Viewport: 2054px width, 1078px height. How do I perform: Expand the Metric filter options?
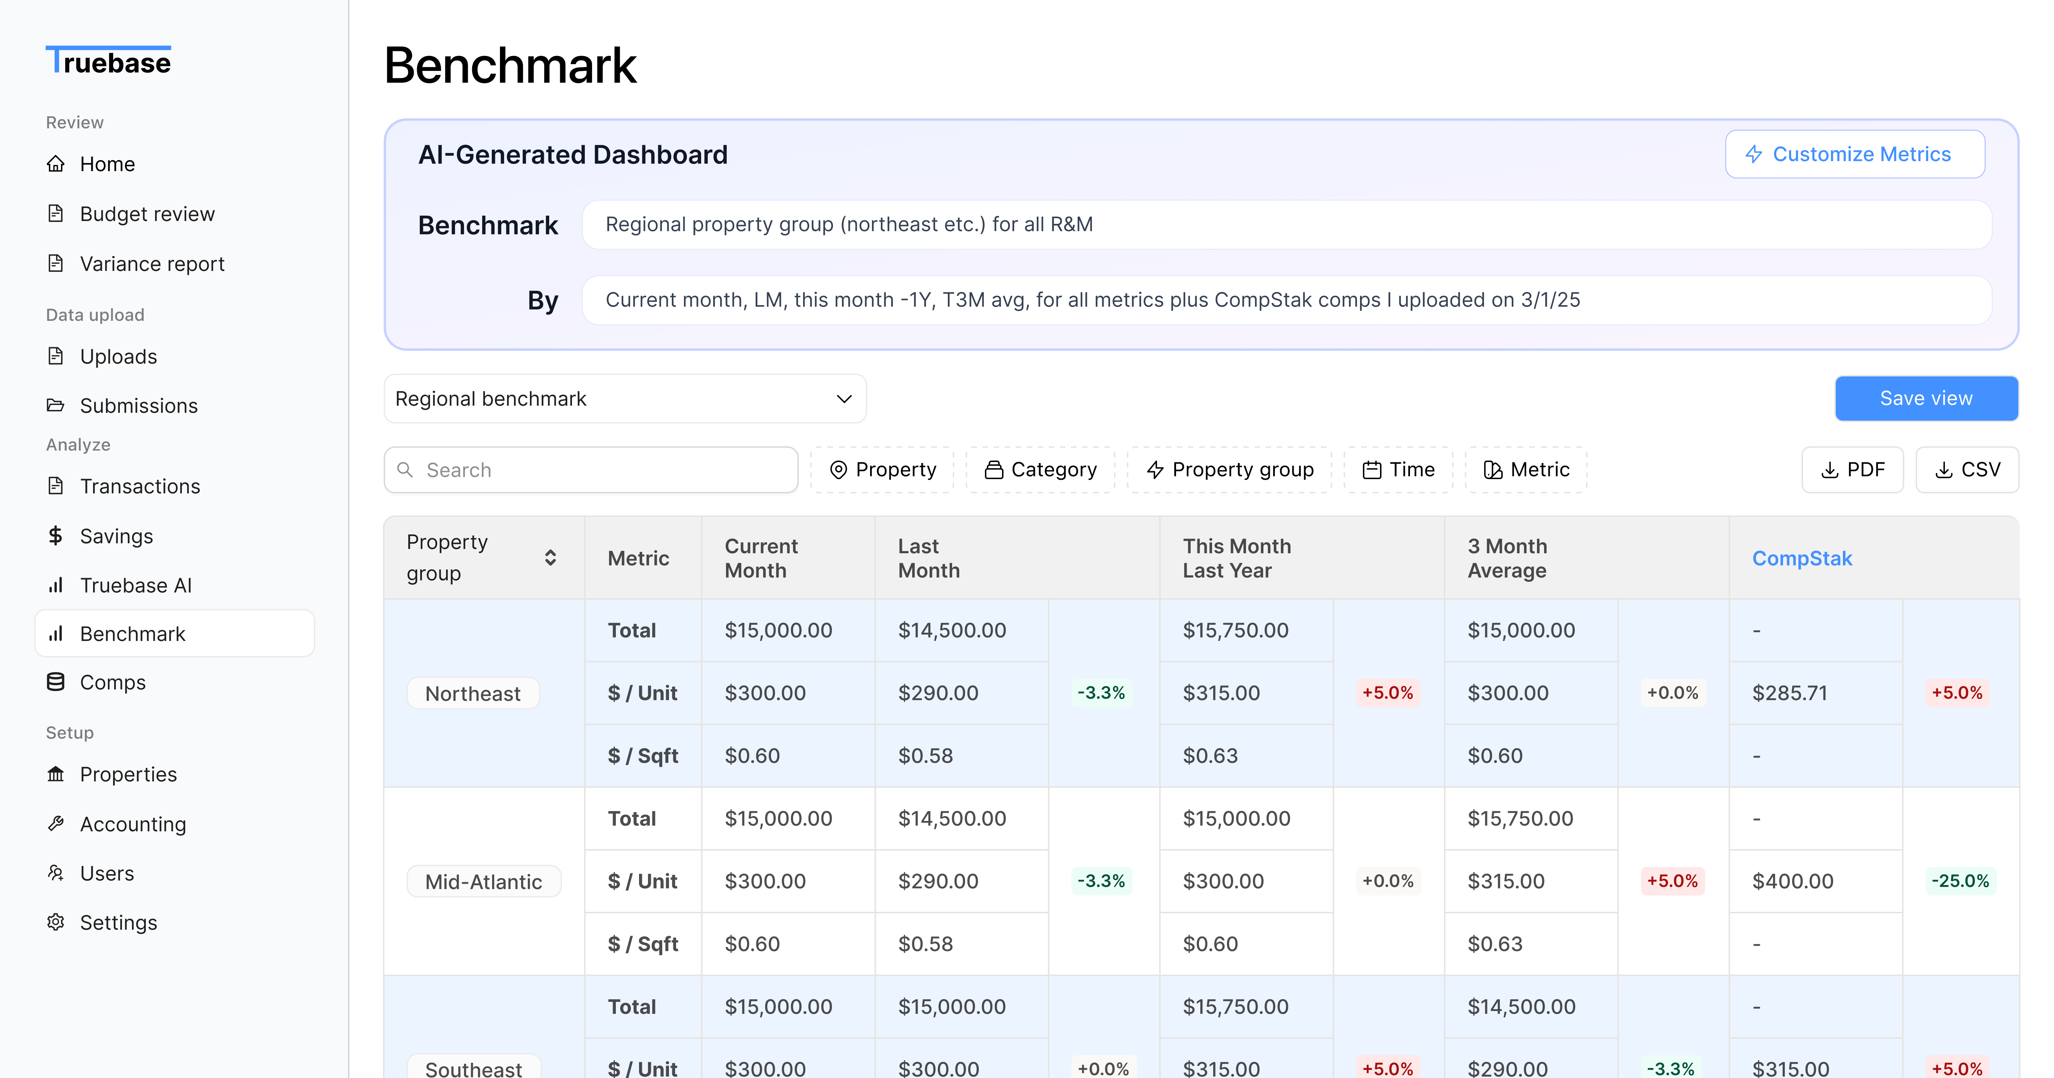pyautogui.click(x=1526, y=469)
